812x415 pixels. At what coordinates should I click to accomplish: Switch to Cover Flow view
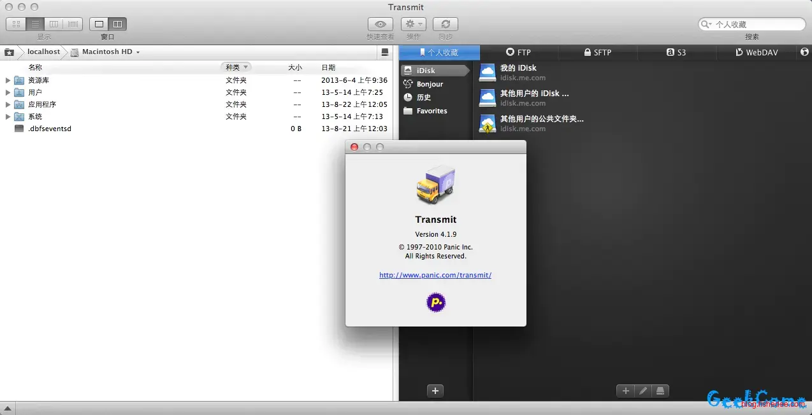tap(73, 24)
